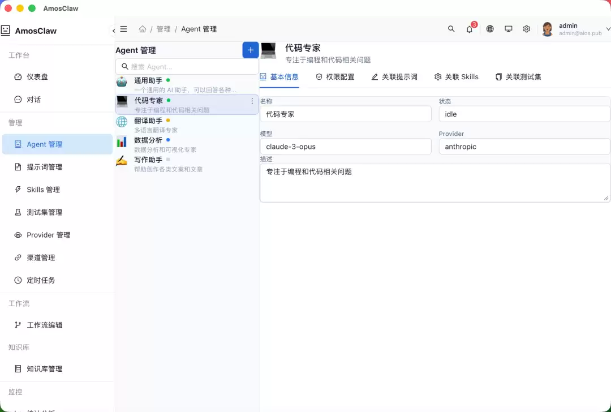Image resolution: width=611 pixels, height=412 pixels.
Task: Click blue plus button to add Agent
Action: pos(251,50)
